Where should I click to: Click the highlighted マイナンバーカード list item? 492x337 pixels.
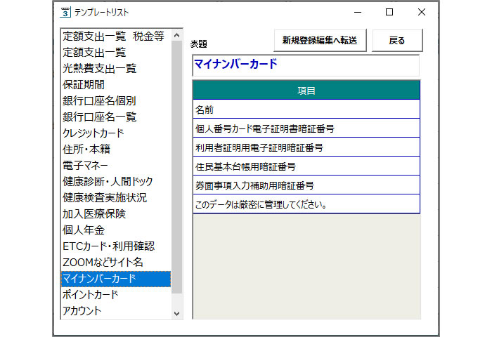[x=116, y=279]
